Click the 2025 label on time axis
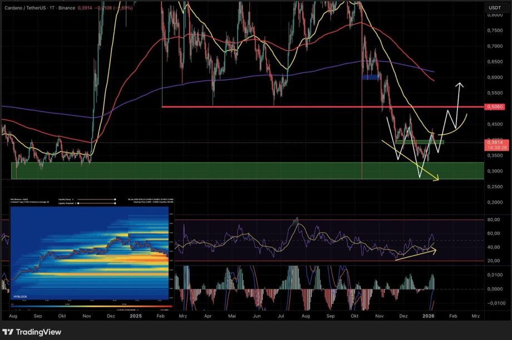 (x=136, y=315)
